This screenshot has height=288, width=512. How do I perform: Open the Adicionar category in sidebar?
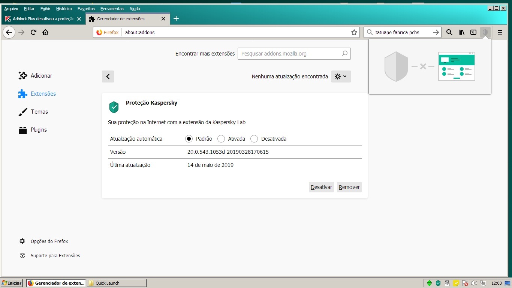coord(36,76)
